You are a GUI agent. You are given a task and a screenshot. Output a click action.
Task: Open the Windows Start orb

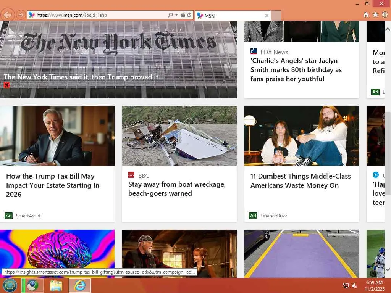pyautogui.click(x=10, y=285)
